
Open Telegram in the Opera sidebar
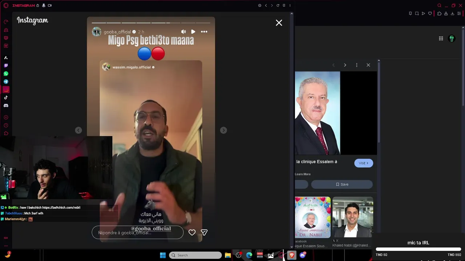coord(6,82)
